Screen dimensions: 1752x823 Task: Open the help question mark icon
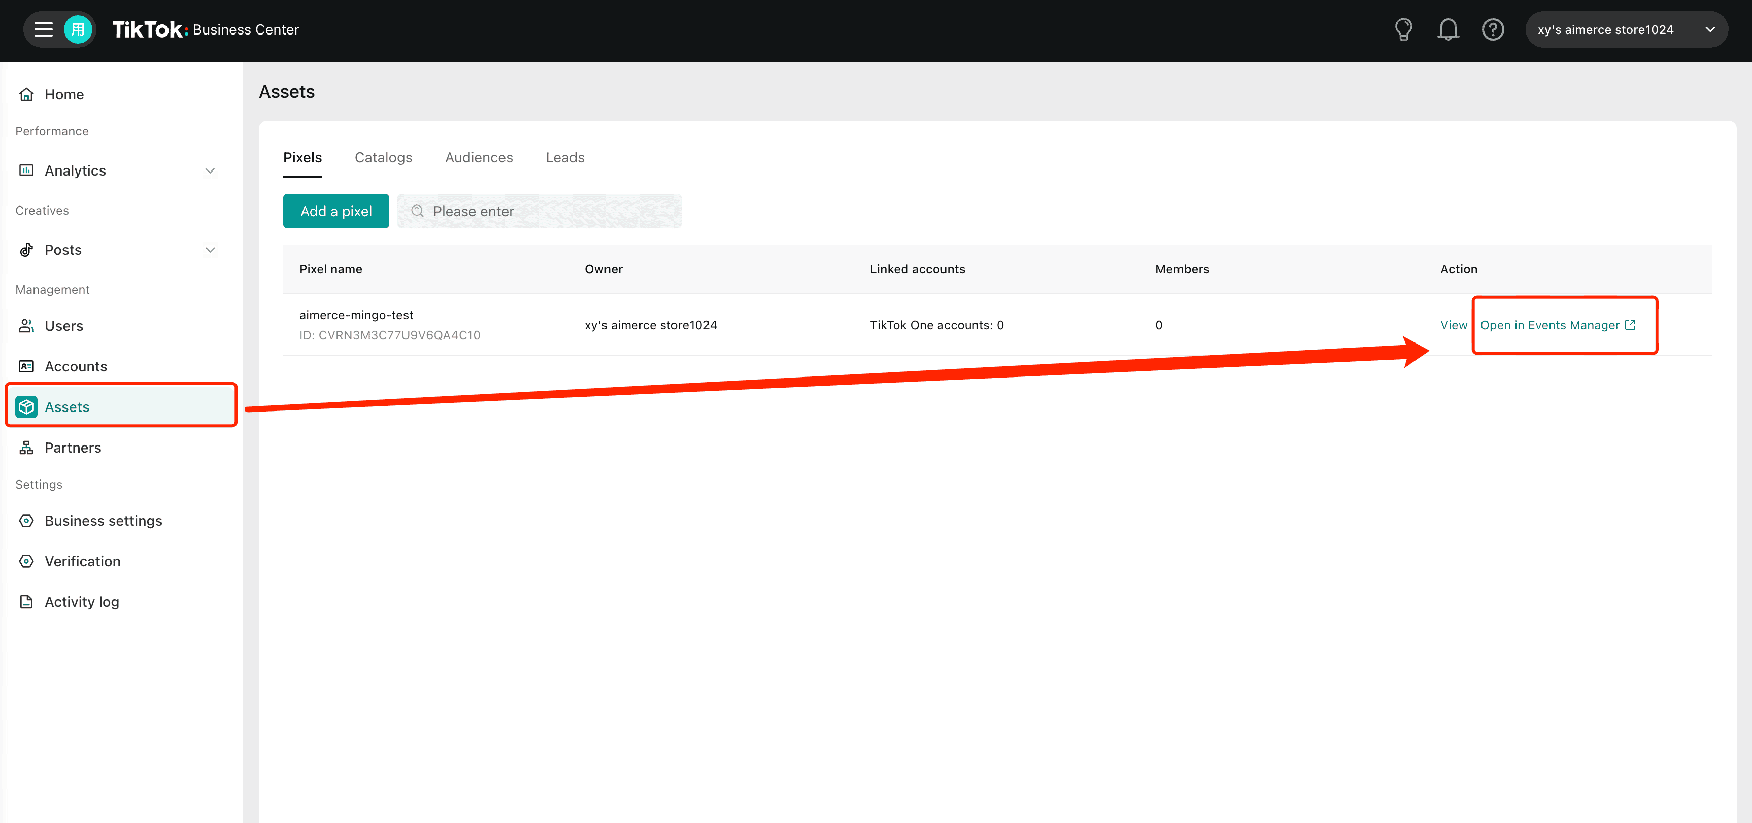click(x=1493, y=29)
